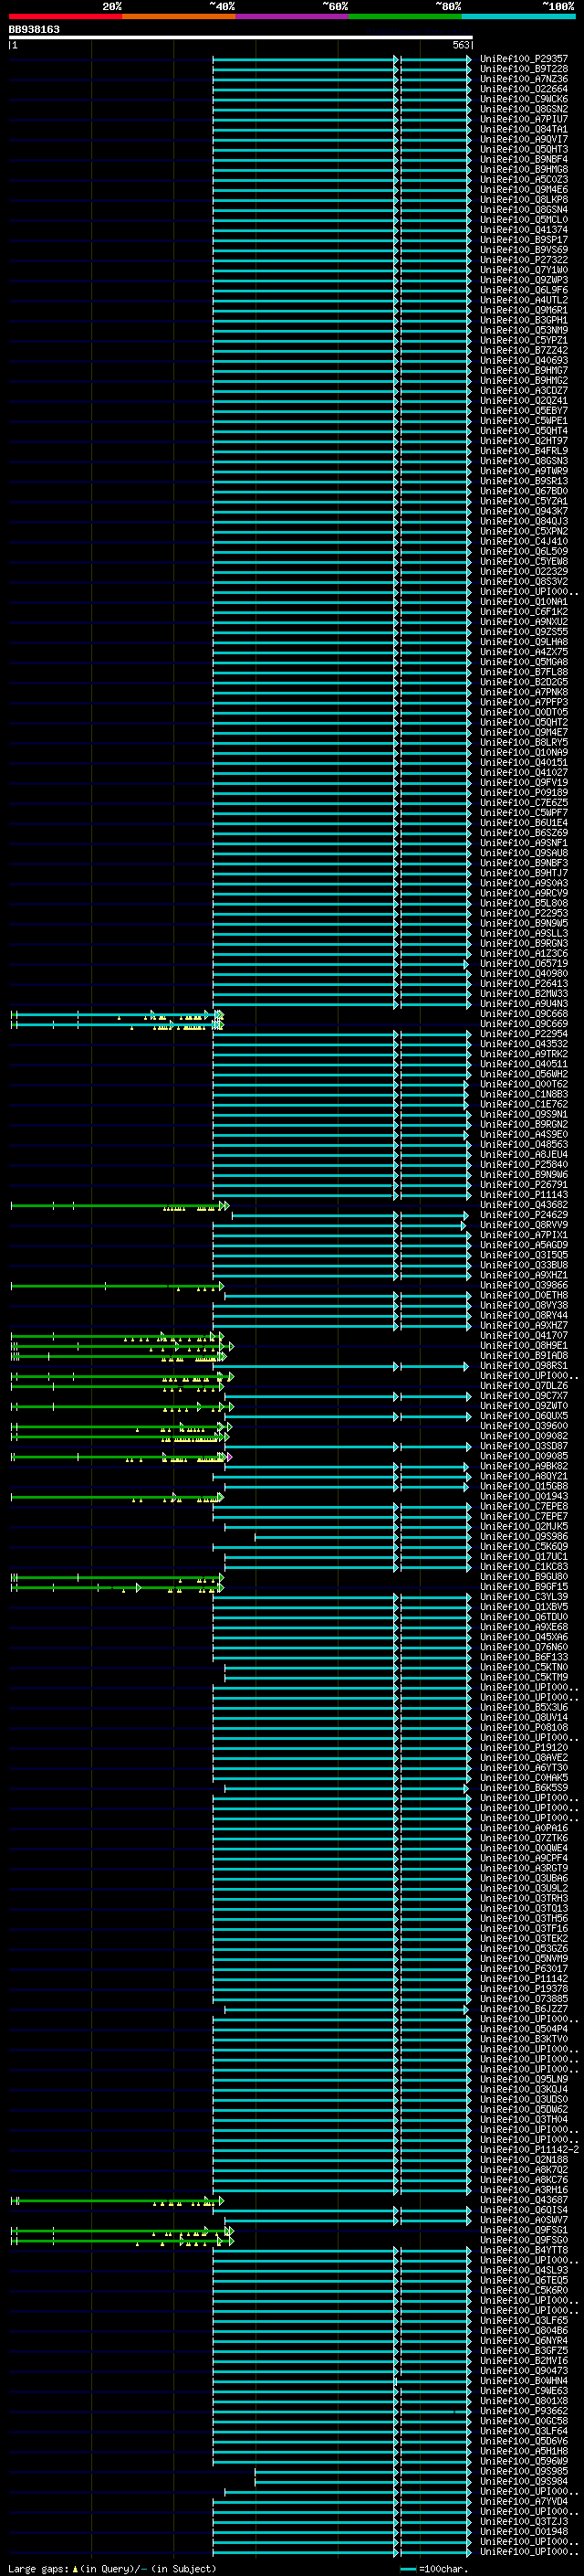Select hit label UniRef100_Q9C669

pyautogui.click(x=524, y=1024)
